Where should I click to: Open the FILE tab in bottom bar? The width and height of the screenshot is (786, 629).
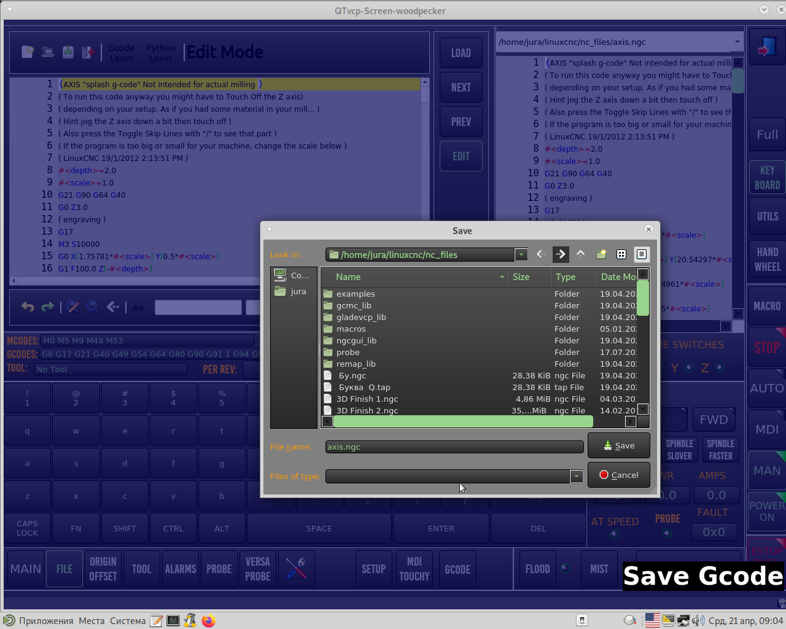pos(64,569)
